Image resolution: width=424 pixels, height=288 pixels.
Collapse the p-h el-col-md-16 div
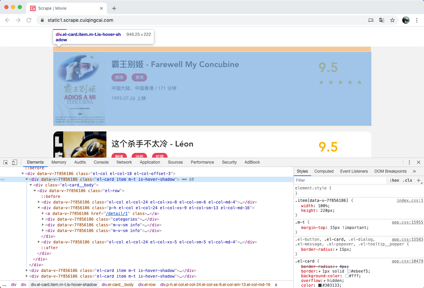39,208
